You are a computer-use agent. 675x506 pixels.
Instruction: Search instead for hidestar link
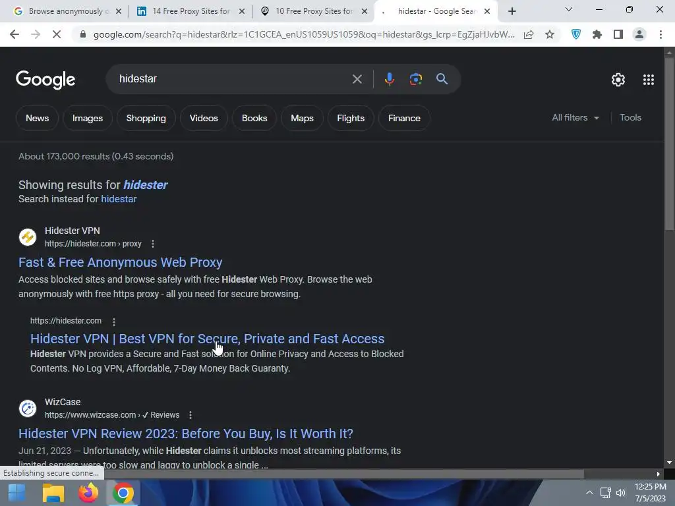tap(119, 199)
